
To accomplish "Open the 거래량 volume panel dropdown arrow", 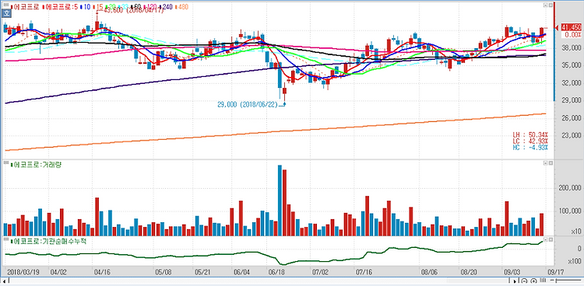I will (x=546, y=163).
